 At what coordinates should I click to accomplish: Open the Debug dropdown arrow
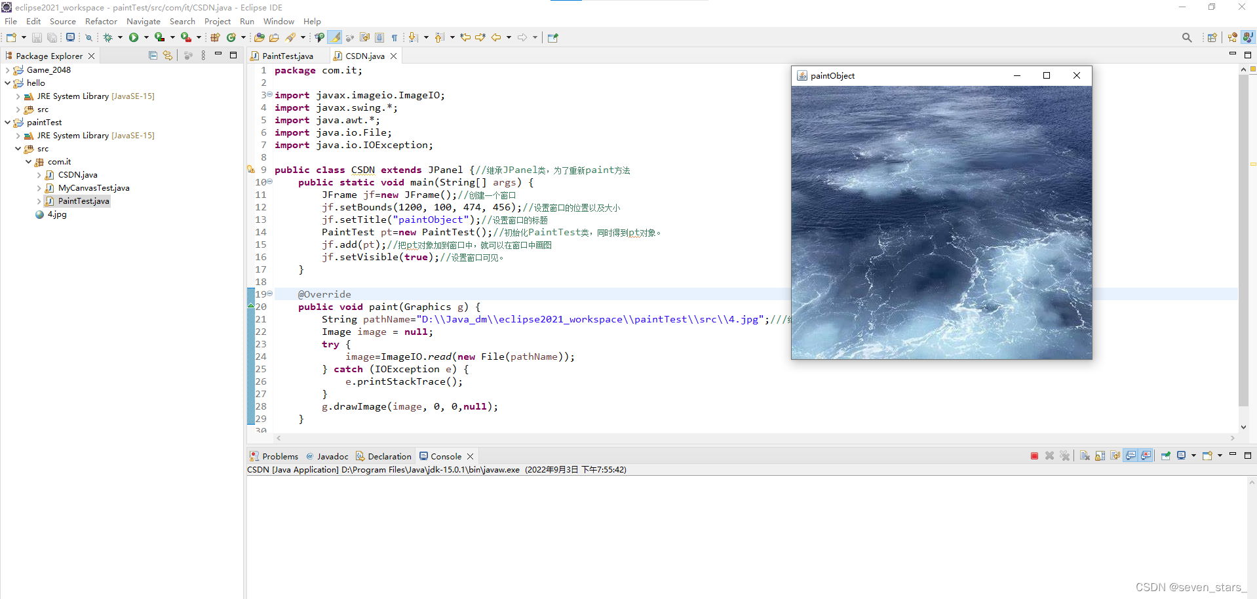click(x=120, y=37)
